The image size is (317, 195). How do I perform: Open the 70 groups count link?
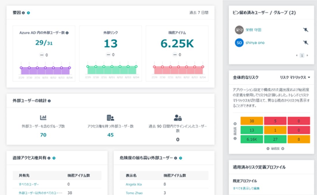[43, 135]
